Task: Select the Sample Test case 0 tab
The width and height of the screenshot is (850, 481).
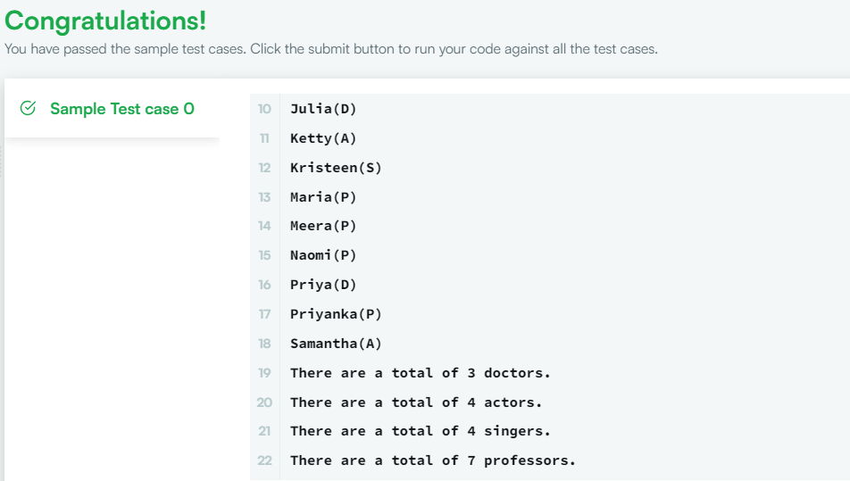Action: (112, 108)
